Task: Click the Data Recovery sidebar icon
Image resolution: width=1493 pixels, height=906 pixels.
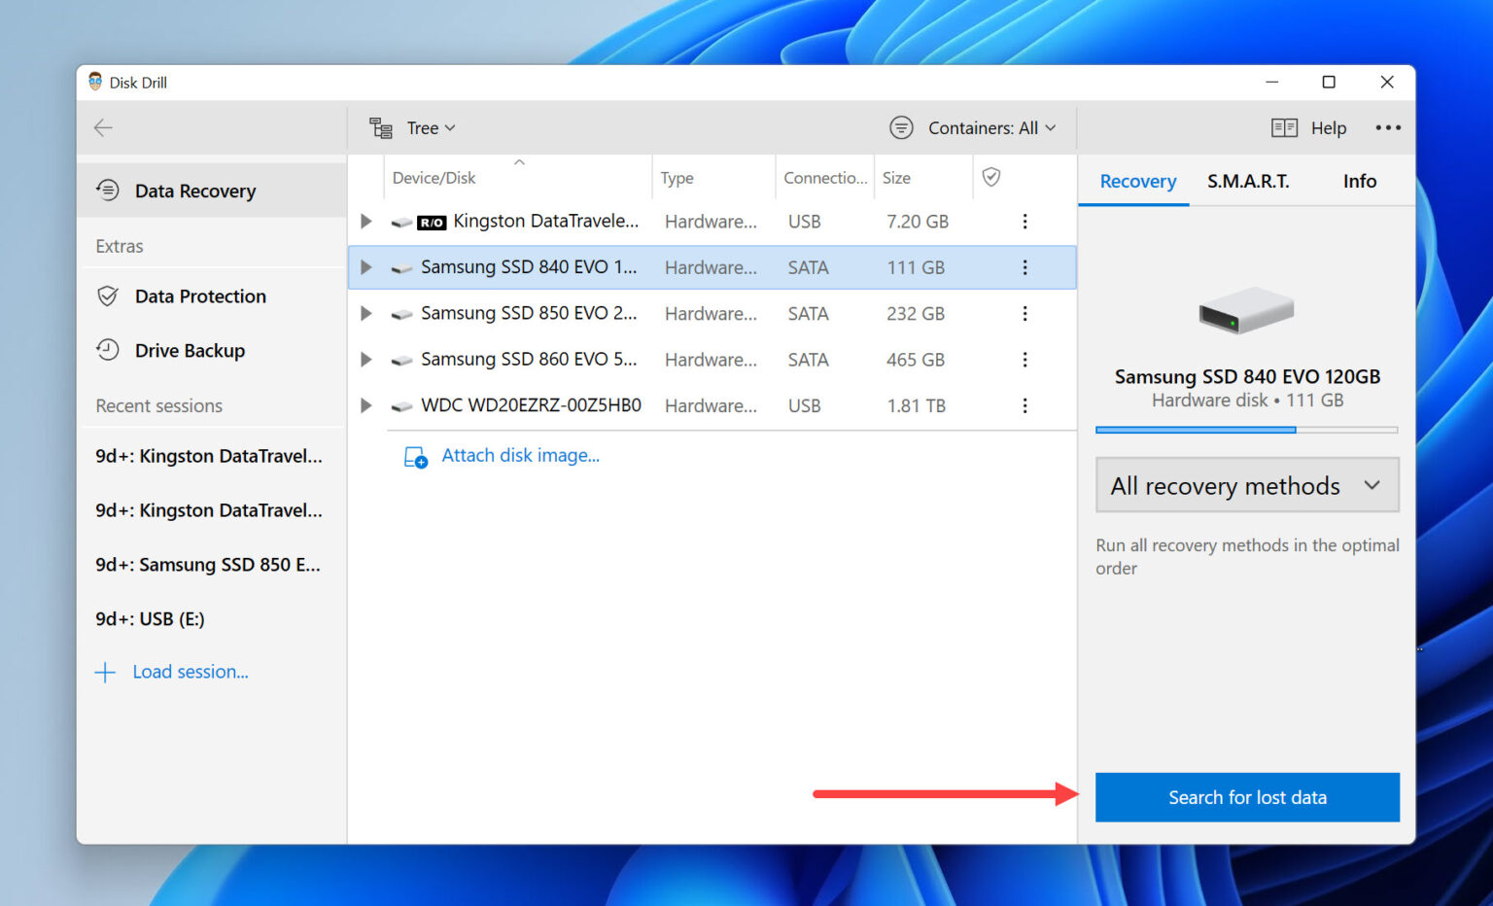Action: tap(108, 191)
